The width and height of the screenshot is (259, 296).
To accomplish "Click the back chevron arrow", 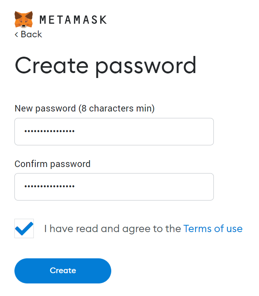I will (16, 35).
